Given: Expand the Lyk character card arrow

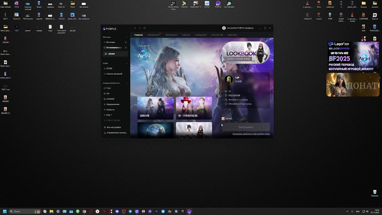Looking at the screenshot, I should coord(266,78).
